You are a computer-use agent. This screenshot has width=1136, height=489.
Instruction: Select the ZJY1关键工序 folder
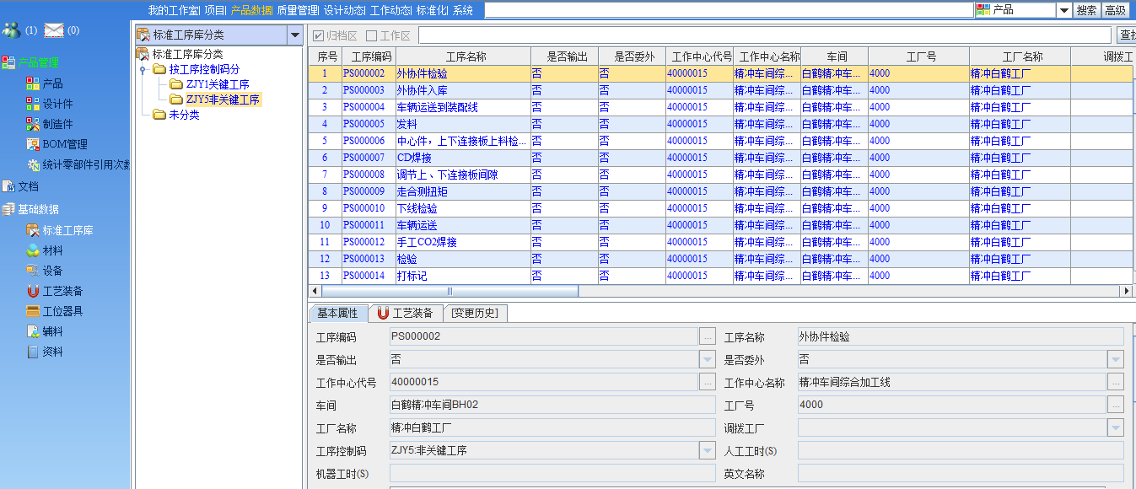(218, 84)
